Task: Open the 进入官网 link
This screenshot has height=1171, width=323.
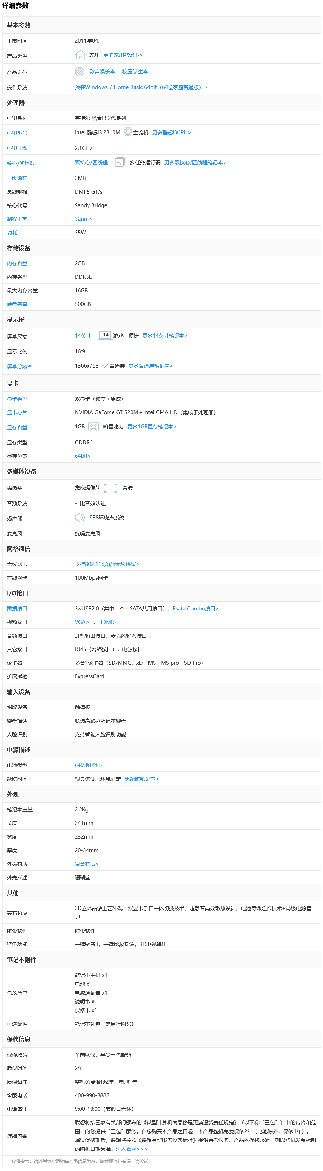Action: pos(131,1149)
